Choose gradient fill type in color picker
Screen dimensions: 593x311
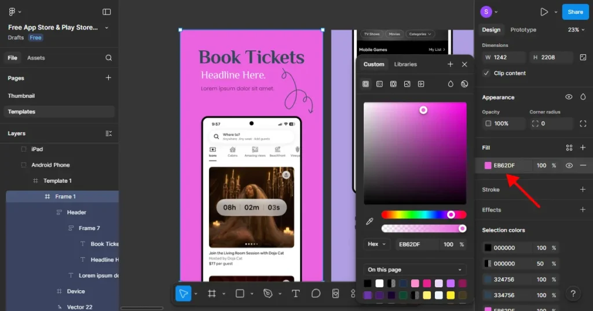click(379, 84)
